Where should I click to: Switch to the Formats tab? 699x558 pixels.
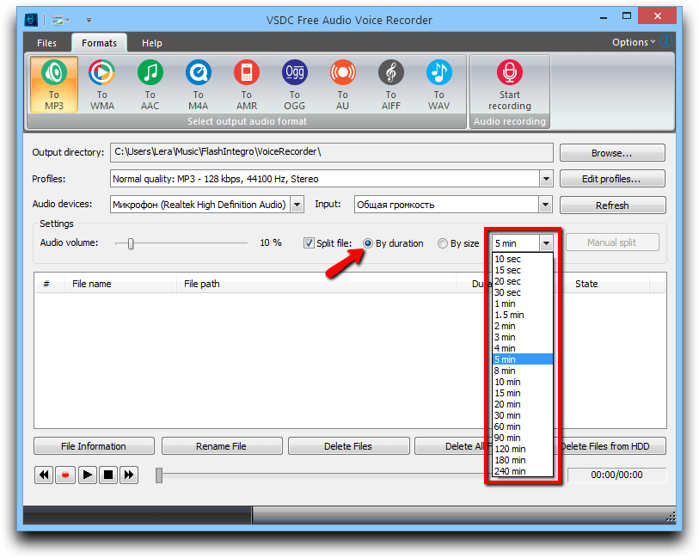pyautogui.click(x=100, y=43)
